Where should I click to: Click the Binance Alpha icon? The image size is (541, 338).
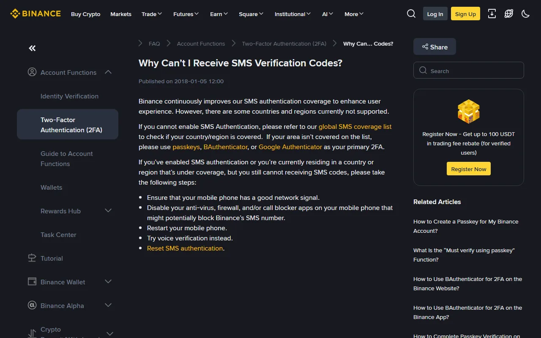32,305
